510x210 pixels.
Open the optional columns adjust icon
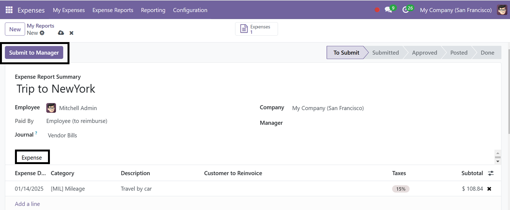click(x=491, y=173)
